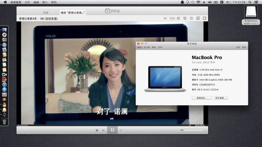Viewport: 262px width, 147px height.
Task: Click the checkbox-style icon beside the star
Action: coord(198,18)
